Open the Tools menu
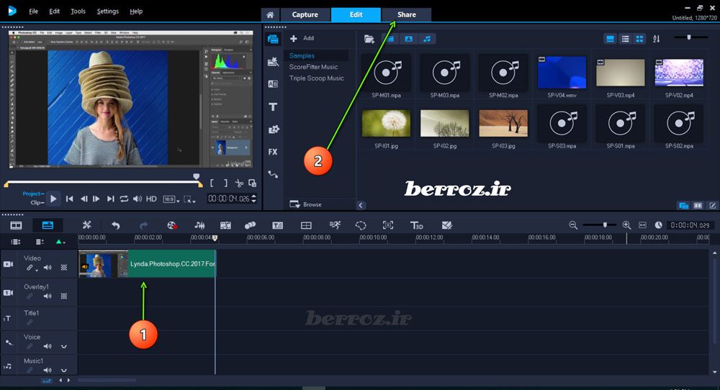This screenshot has height=390, width=720. 78,12
